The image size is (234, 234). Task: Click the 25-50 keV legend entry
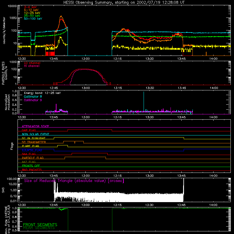tap(32, 16)
